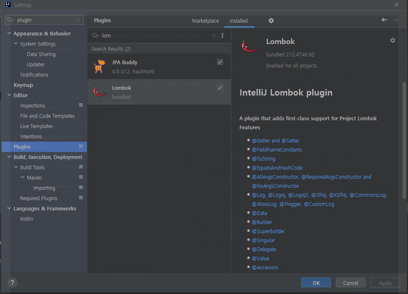408x294 pixels.
Task: Collapse Appearance & Behavior section
Action: tap(9, 33)
